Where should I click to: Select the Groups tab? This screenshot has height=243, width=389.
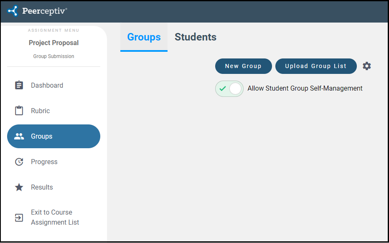click(x=144, y=37)
